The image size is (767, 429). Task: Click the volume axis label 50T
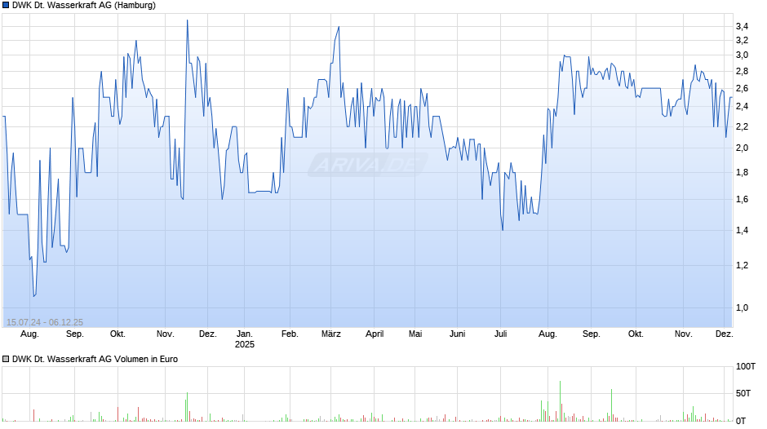743,393
